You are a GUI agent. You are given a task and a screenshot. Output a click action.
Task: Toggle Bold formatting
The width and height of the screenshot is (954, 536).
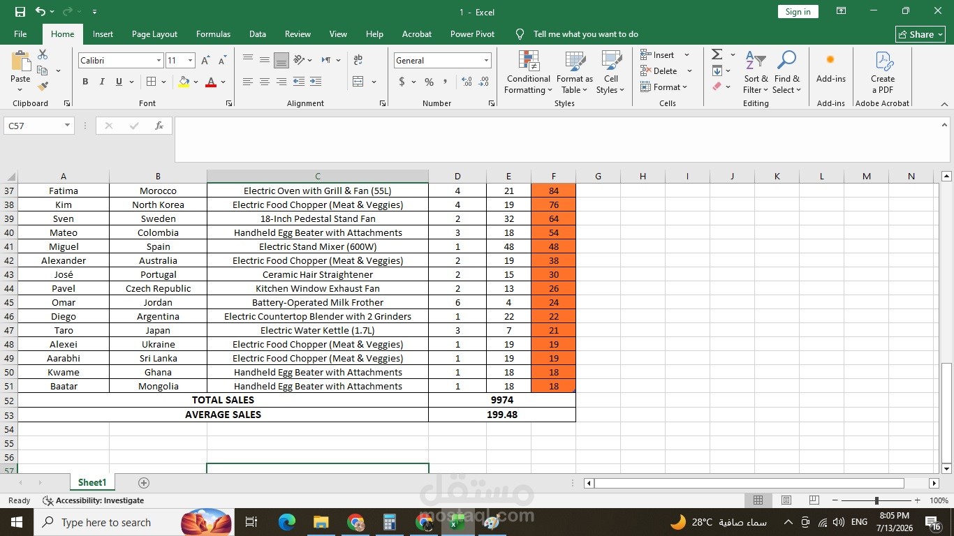point(85,82)
